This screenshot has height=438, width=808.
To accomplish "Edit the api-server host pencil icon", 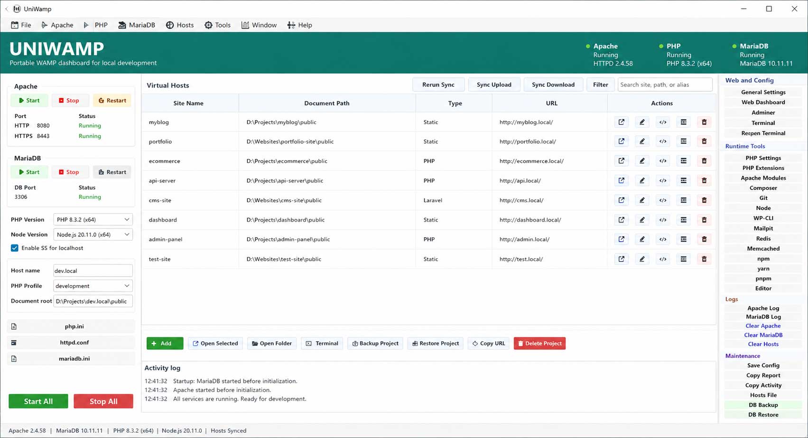I will [x=642, y=180].
